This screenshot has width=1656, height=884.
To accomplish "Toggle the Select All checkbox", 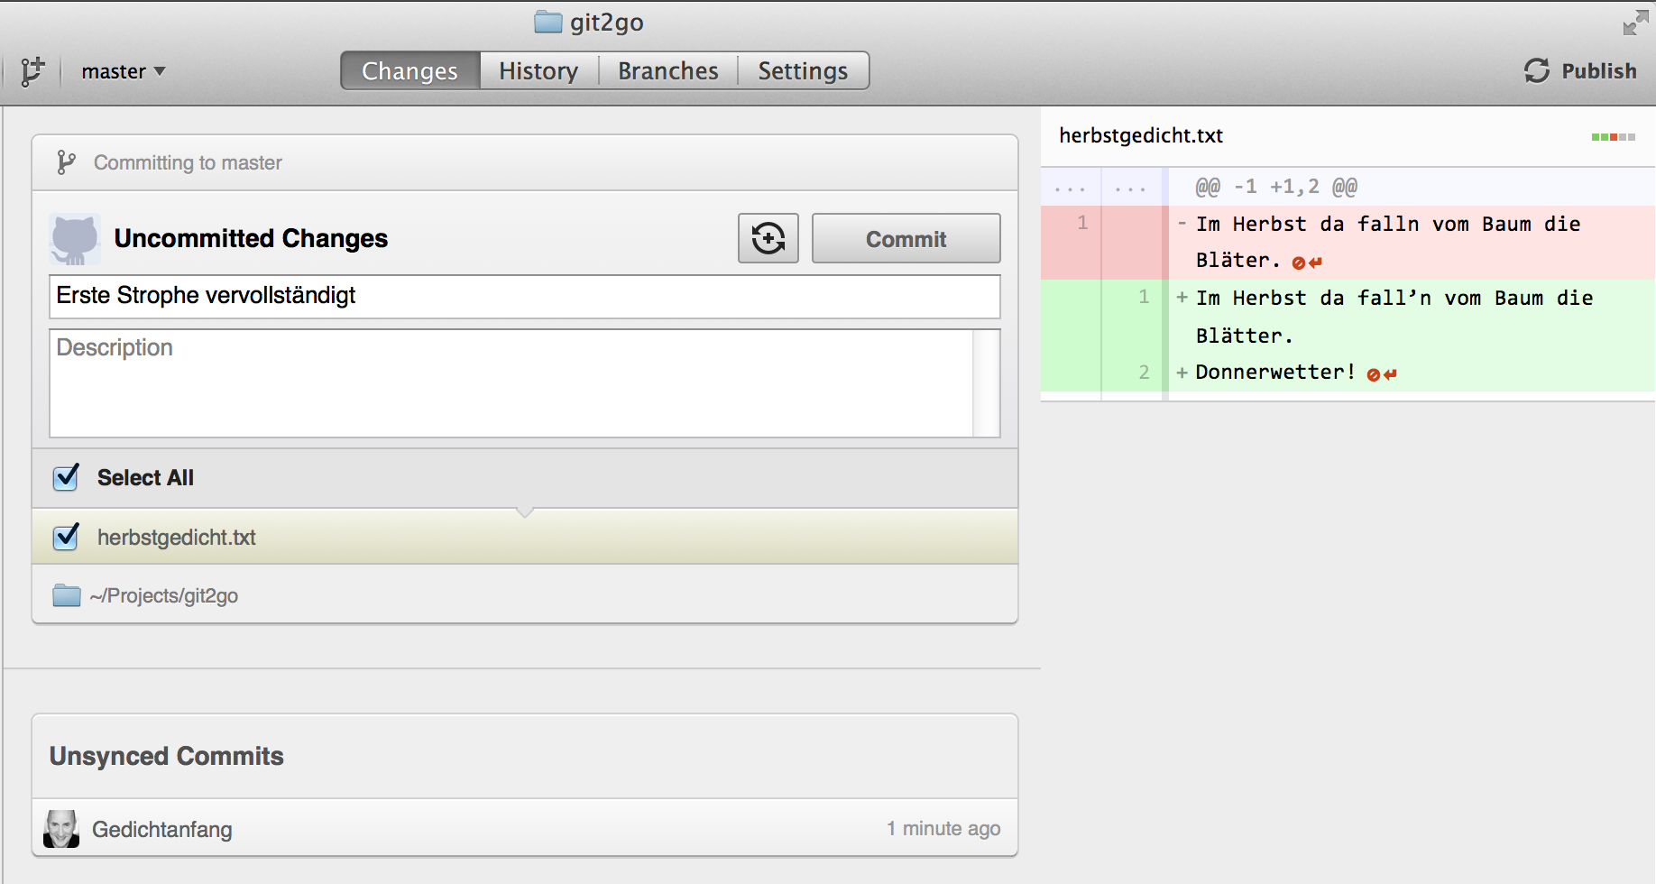I will 66,477.
